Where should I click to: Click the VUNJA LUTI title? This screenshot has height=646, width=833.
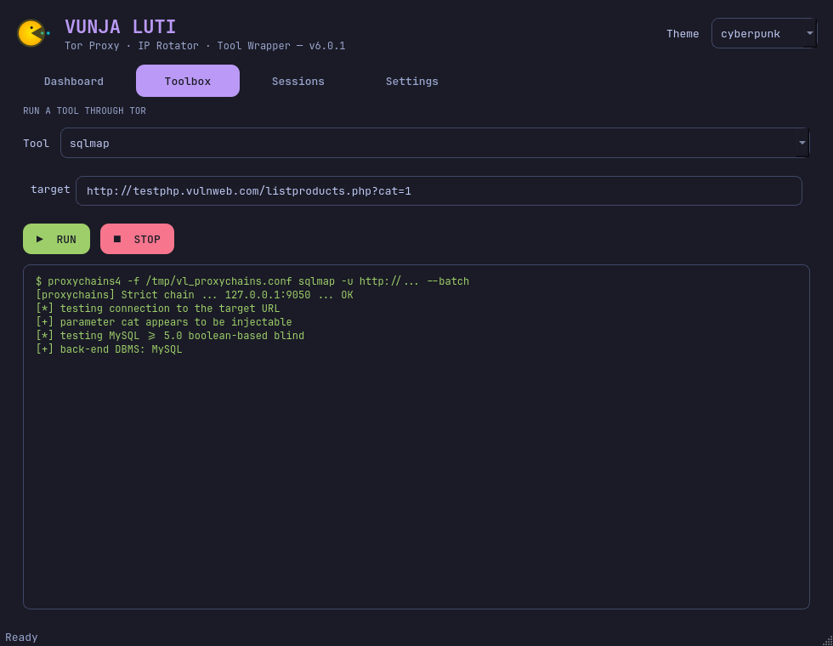(x=120, y=26)
